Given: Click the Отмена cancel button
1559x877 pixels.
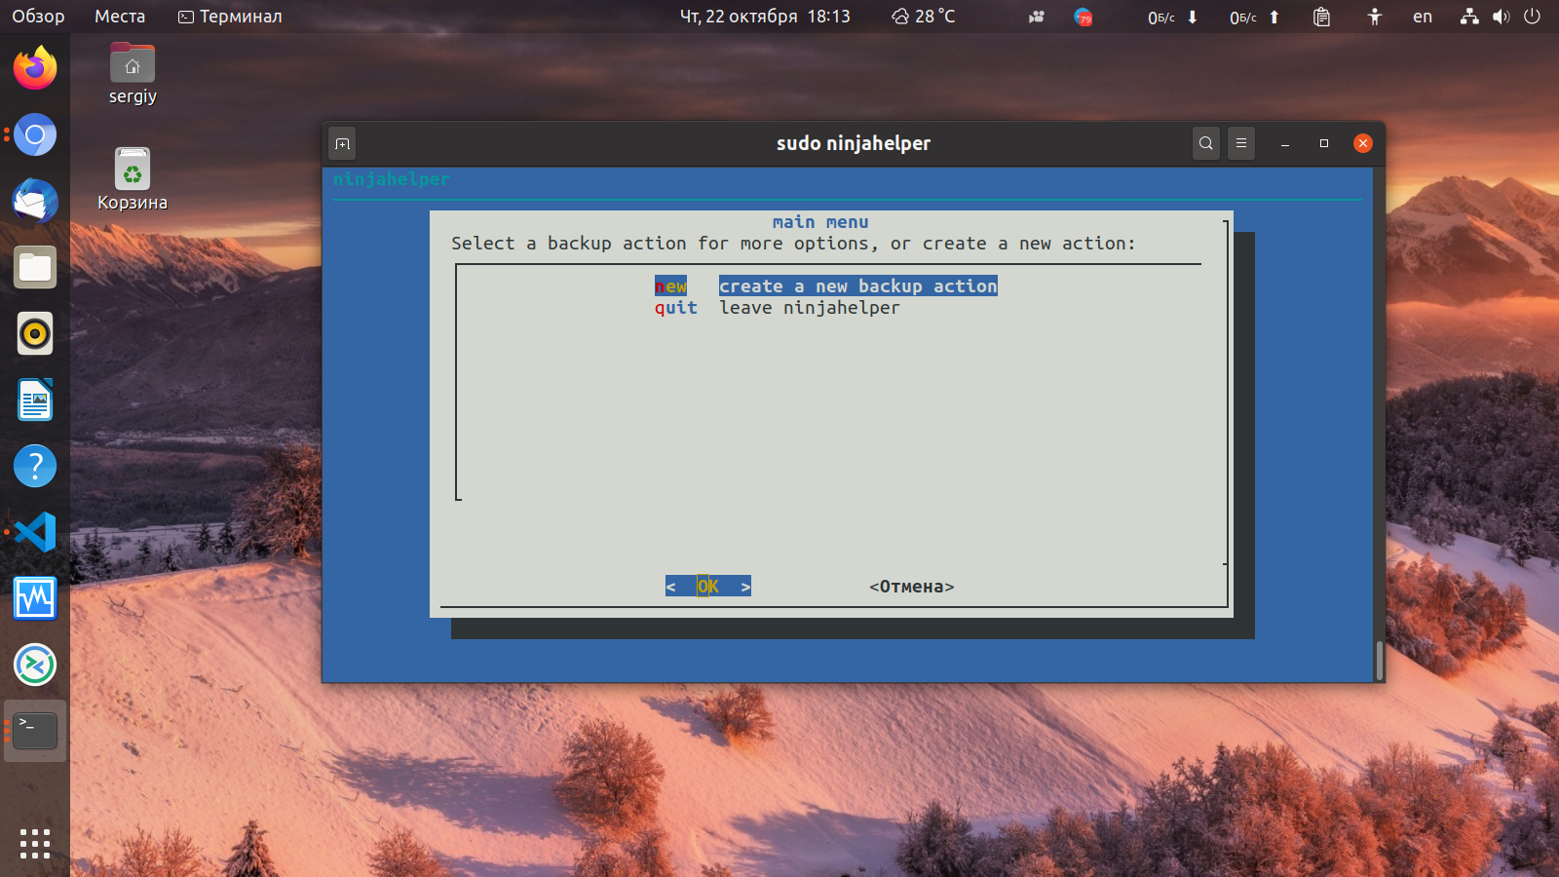Looking at the screenshot, I should pyautogui.click(x=912, y=587).
